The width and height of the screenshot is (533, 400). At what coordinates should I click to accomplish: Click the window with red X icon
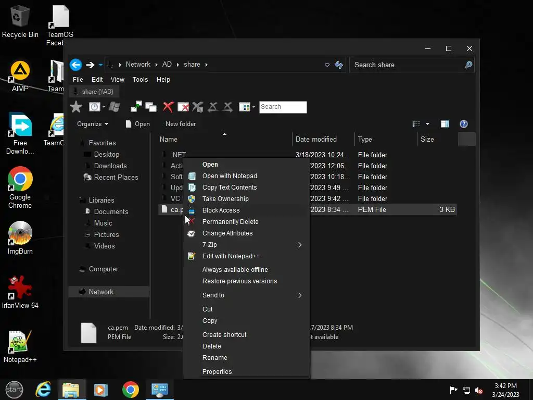[x=183, y=107]
